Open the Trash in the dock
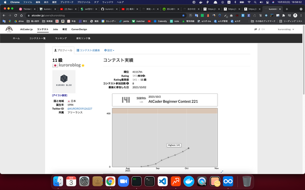The width and height of the screenshot is (305, 190). (x=247, y=182)
